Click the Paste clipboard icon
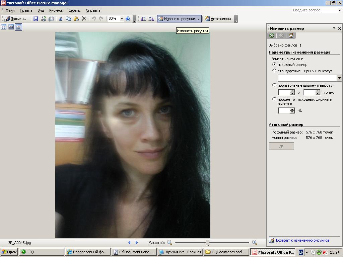Image resolution: width=343 pixels, height=257 pixels. pos(76,19)
